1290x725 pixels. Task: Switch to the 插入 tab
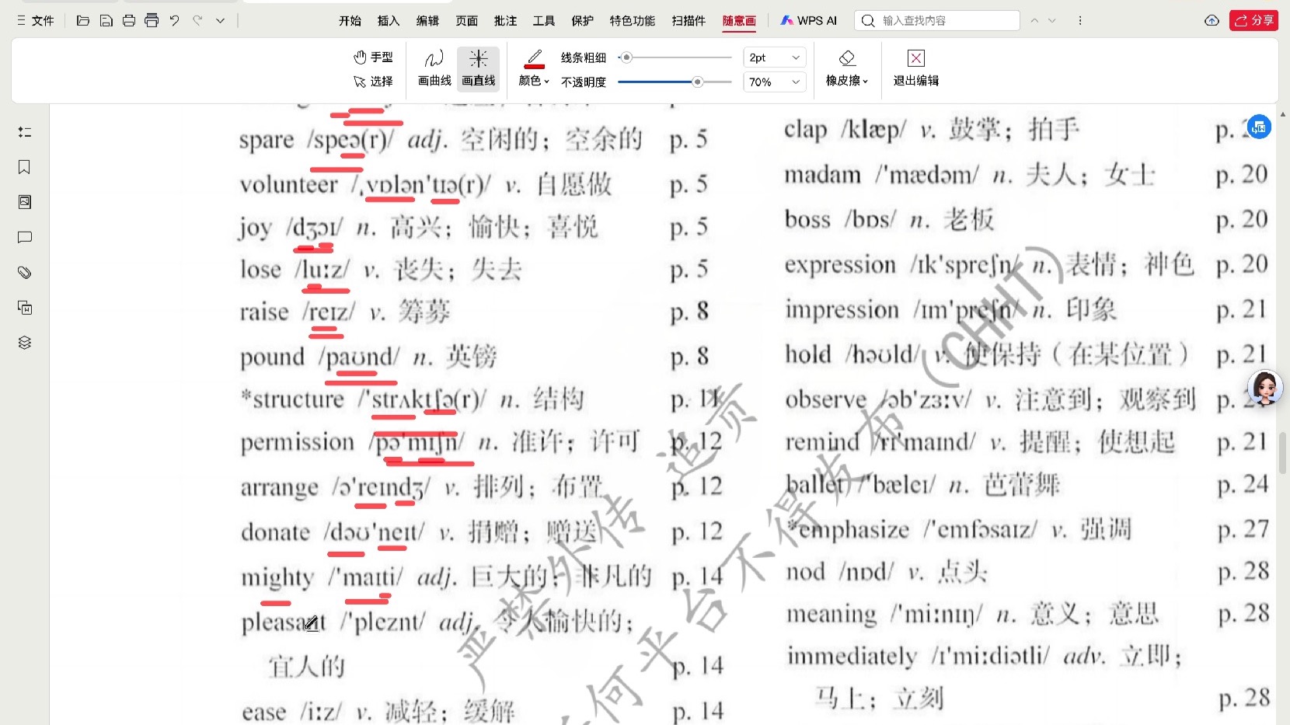(x=389, y=21)
